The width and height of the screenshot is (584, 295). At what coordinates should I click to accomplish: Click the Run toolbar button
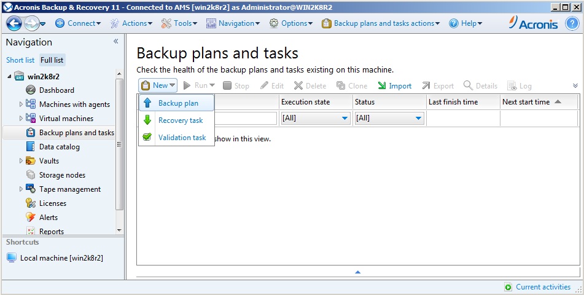(199, 86)
